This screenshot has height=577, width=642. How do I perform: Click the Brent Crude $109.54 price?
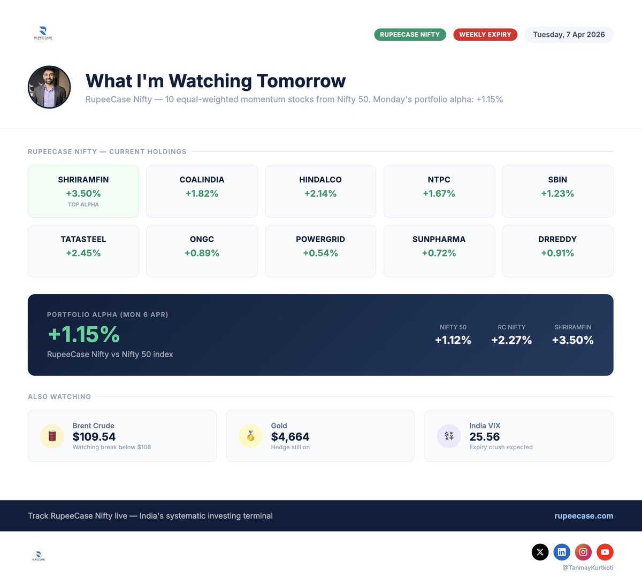pyautogui.click(x=94, y=437)
